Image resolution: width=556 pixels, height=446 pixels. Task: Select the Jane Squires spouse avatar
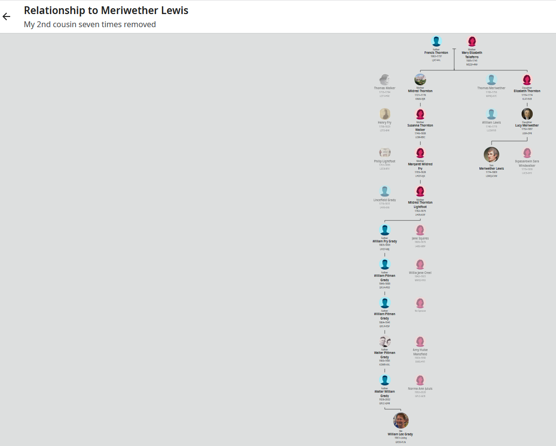[420, 230]
